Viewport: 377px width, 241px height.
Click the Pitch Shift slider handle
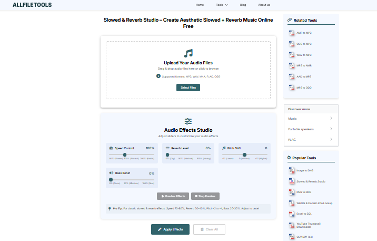point(244,155)
